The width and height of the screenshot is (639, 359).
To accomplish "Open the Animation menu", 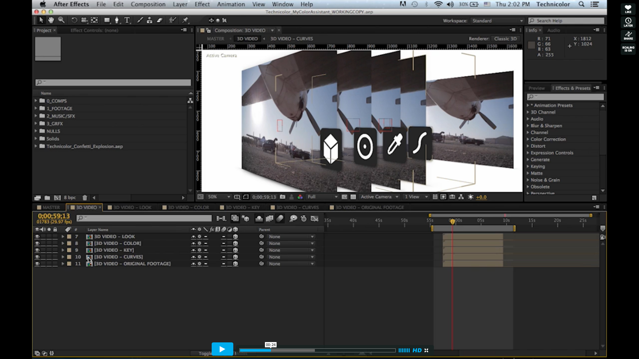I will 231,4.
